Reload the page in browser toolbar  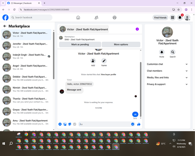click(x=14, y=10)
